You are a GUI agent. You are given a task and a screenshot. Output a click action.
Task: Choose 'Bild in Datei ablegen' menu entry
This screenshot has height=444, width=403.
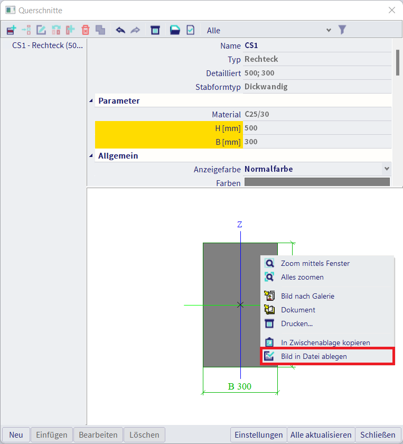[314, 357]
